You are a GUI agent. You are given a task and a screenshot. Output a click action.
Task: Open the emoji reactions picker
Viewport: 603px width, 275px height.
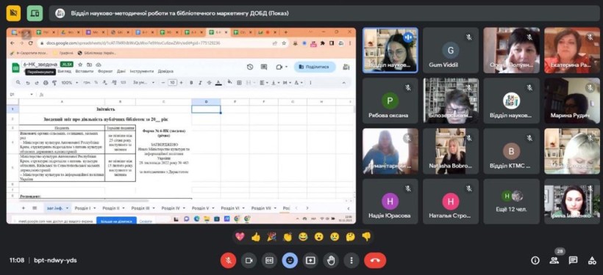click(290, 260)
